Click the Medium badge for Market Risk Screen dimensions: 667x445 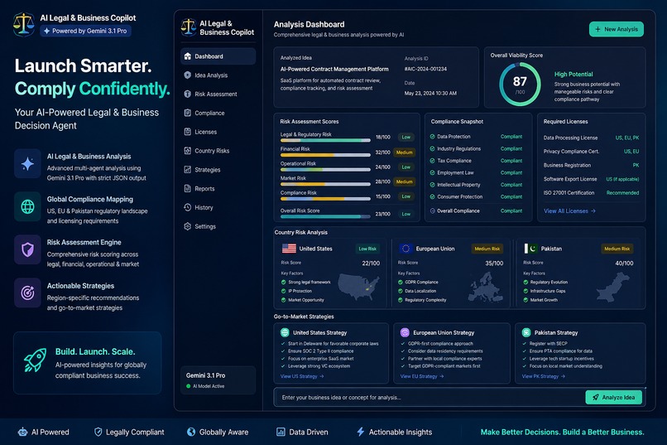[404, 181]
